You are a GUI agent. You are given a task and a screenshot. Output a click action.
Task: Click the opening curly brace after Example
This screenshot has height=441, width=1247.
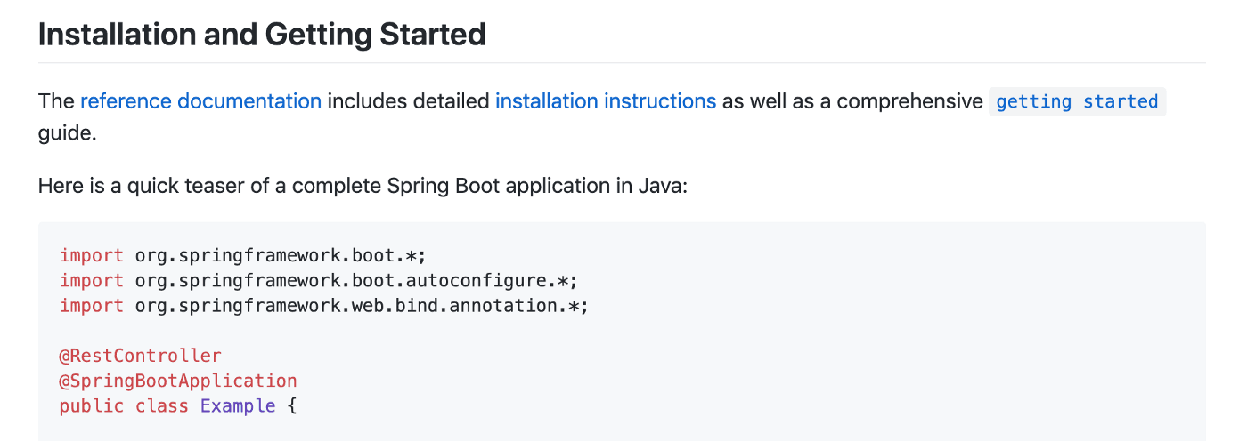(291, 406)
